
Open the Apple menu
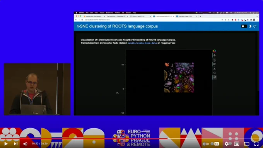76,13
